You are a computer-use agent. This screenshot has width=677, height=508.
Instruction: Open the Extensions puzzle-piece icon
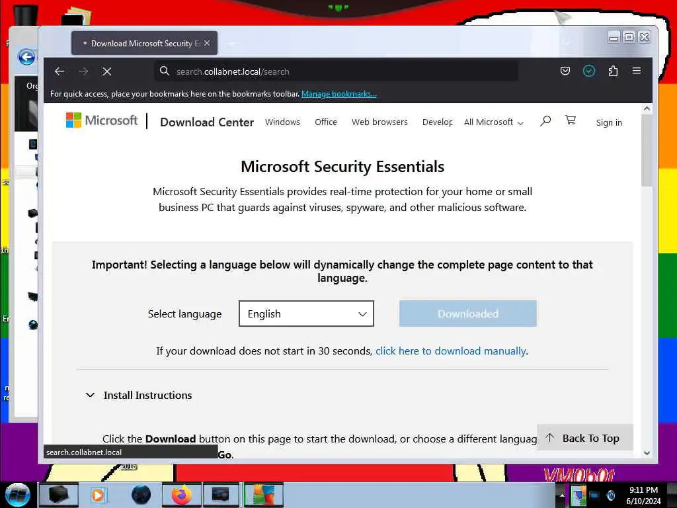click(x=613, y=71)
